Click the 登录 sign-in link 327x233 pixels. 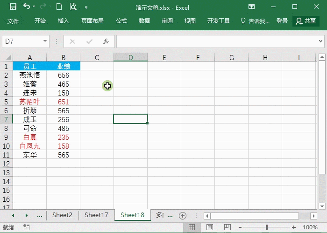282,21
